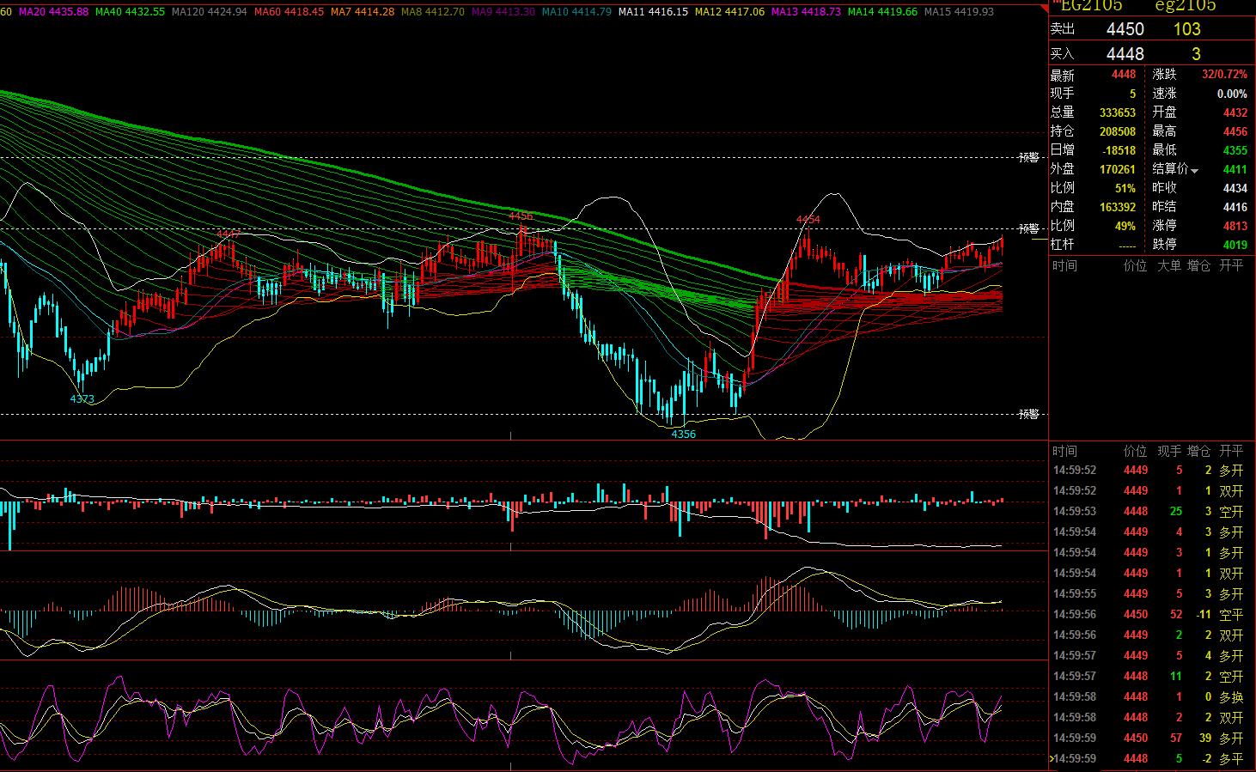Click the 昨结 value 4416
The height and width of the screenshot is (772, 1256).
pos(1235,207)
